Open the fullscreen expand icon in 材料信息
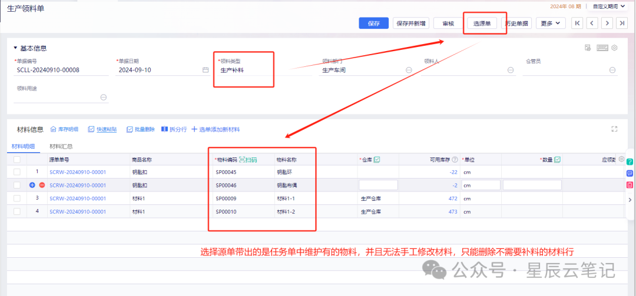 click(614, 129)
